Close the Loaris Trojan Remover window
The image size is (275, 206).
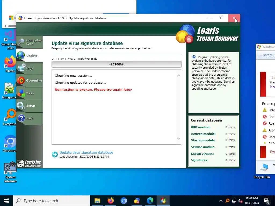point(234,18)
